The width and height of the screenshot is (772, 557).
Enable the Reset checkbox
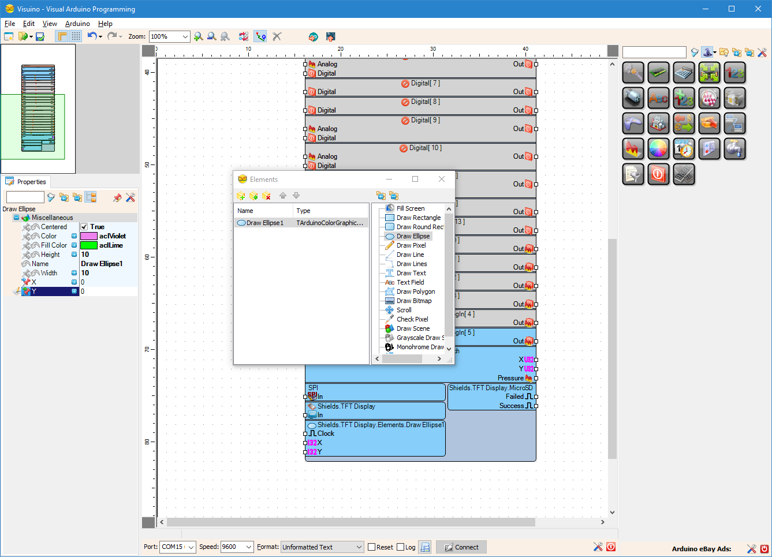click(372, 547)
